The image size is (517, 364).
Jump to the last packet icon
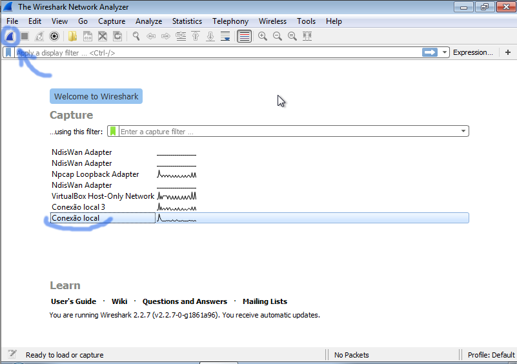(210, 36)
